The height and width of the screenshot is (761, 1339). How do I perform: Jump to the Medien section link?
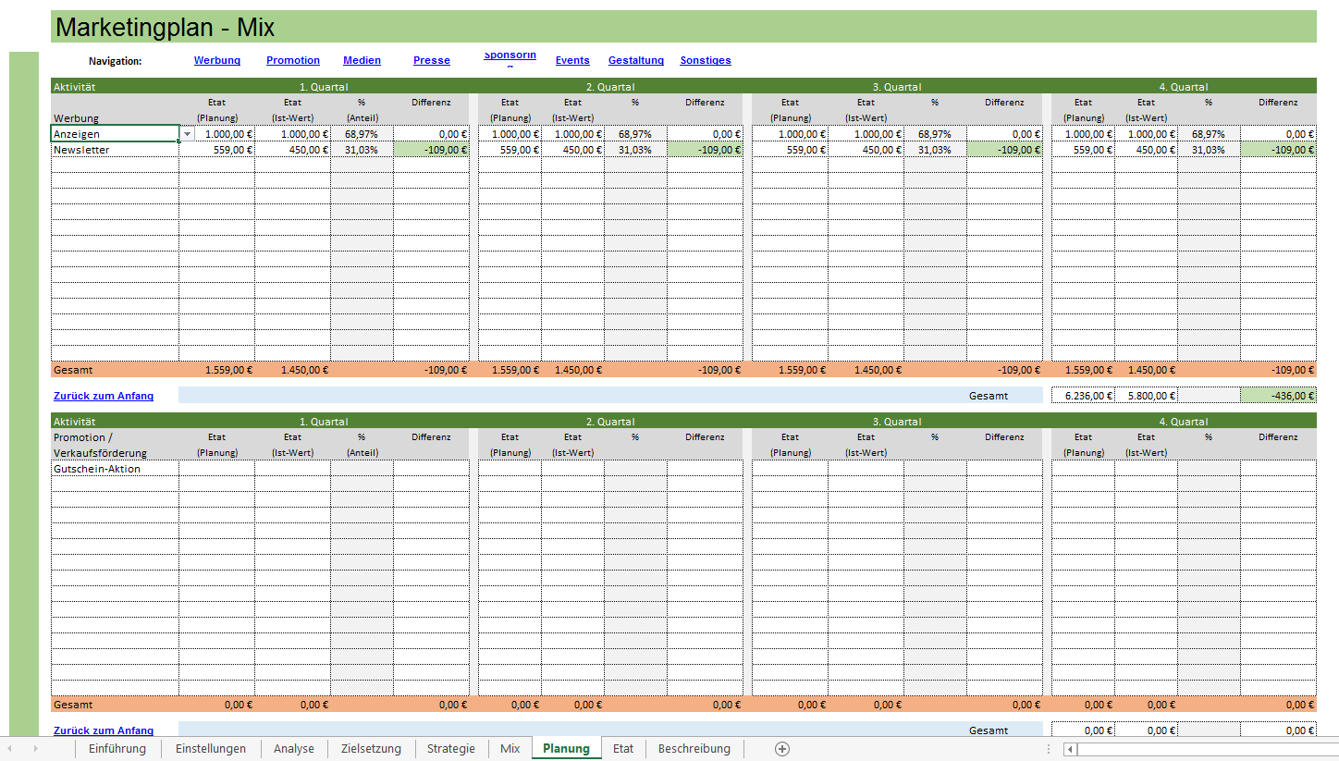coord(362,61)
